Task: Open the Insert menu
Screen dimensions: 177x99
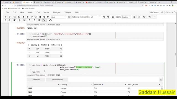Action: [x=30, y=12]
